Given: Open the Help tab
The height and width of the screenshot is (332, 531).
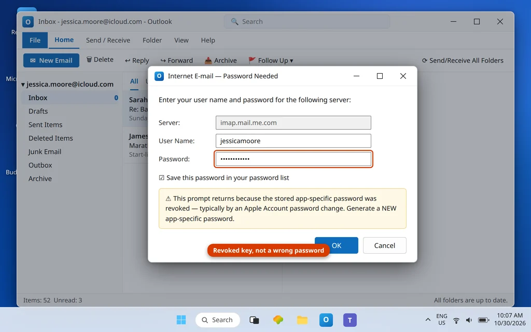Looking at the screenshot, I should click(208, 40).
